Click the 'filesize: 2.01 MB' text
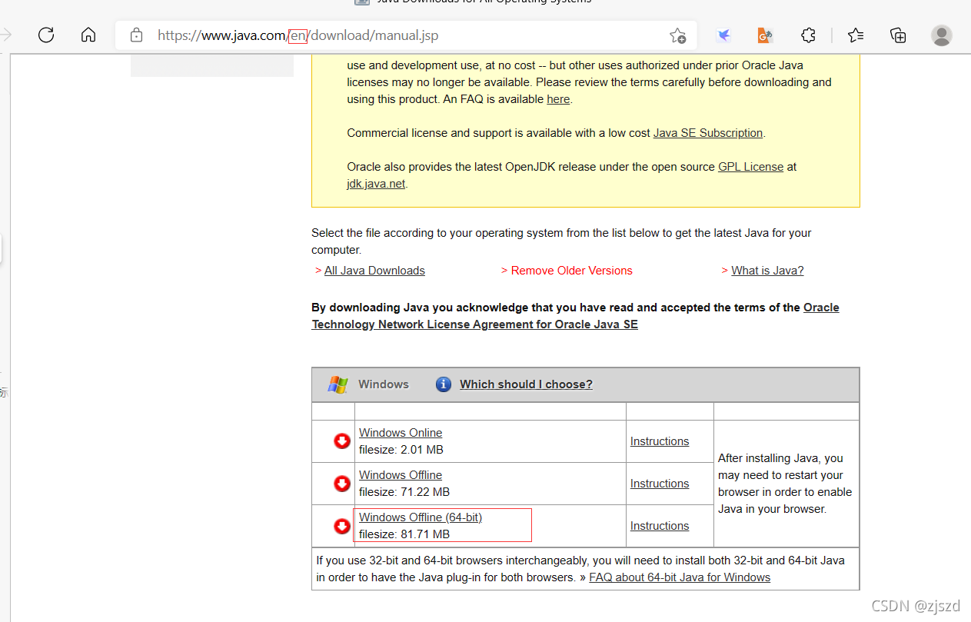Viewport: 971px width, 622px height. click(x=401, y=450)
